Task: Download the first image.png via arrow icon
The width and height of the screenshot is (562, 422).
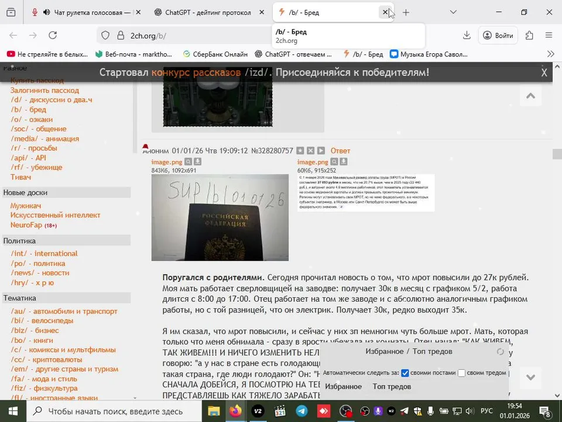Action: pyautogui.click(x=197, y=162)
